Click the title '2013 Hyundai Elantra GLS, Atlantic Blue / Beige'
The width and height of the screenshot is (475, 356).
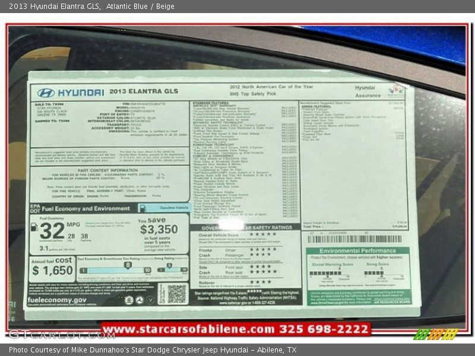click(x=91, y=7)
